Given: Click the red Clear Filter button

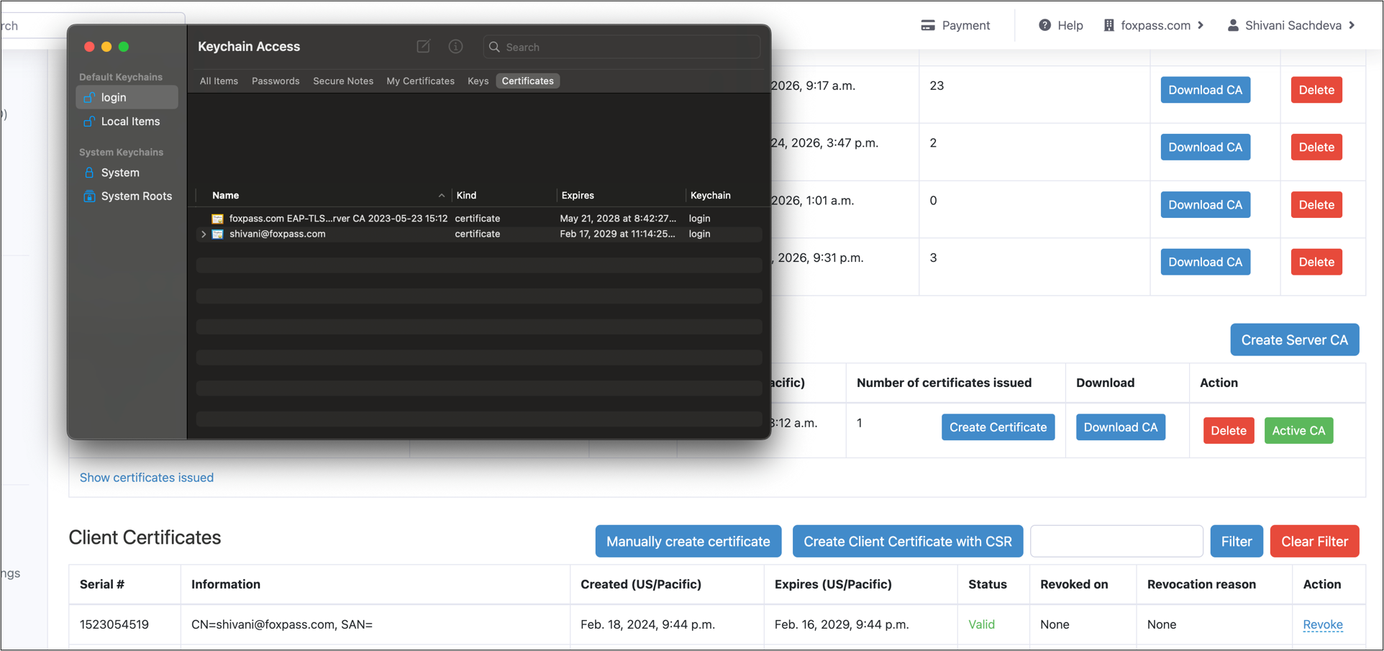Looking at the screenshot, I should click(1314, 541).
